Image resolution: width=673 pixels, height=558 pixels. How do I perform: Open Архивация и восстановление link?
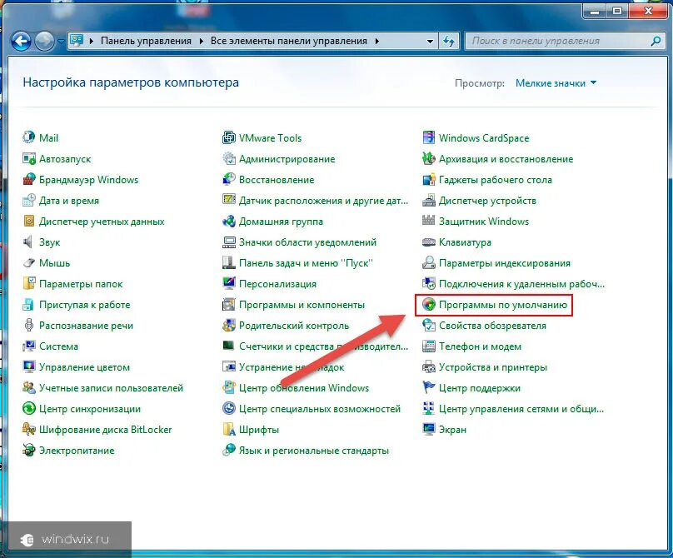(x=506, y=159)
